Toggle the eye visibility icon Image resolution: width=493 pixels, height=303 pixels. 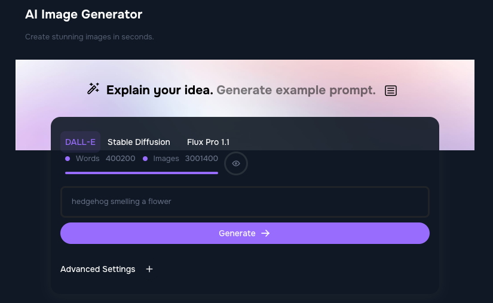coord(236,163)
